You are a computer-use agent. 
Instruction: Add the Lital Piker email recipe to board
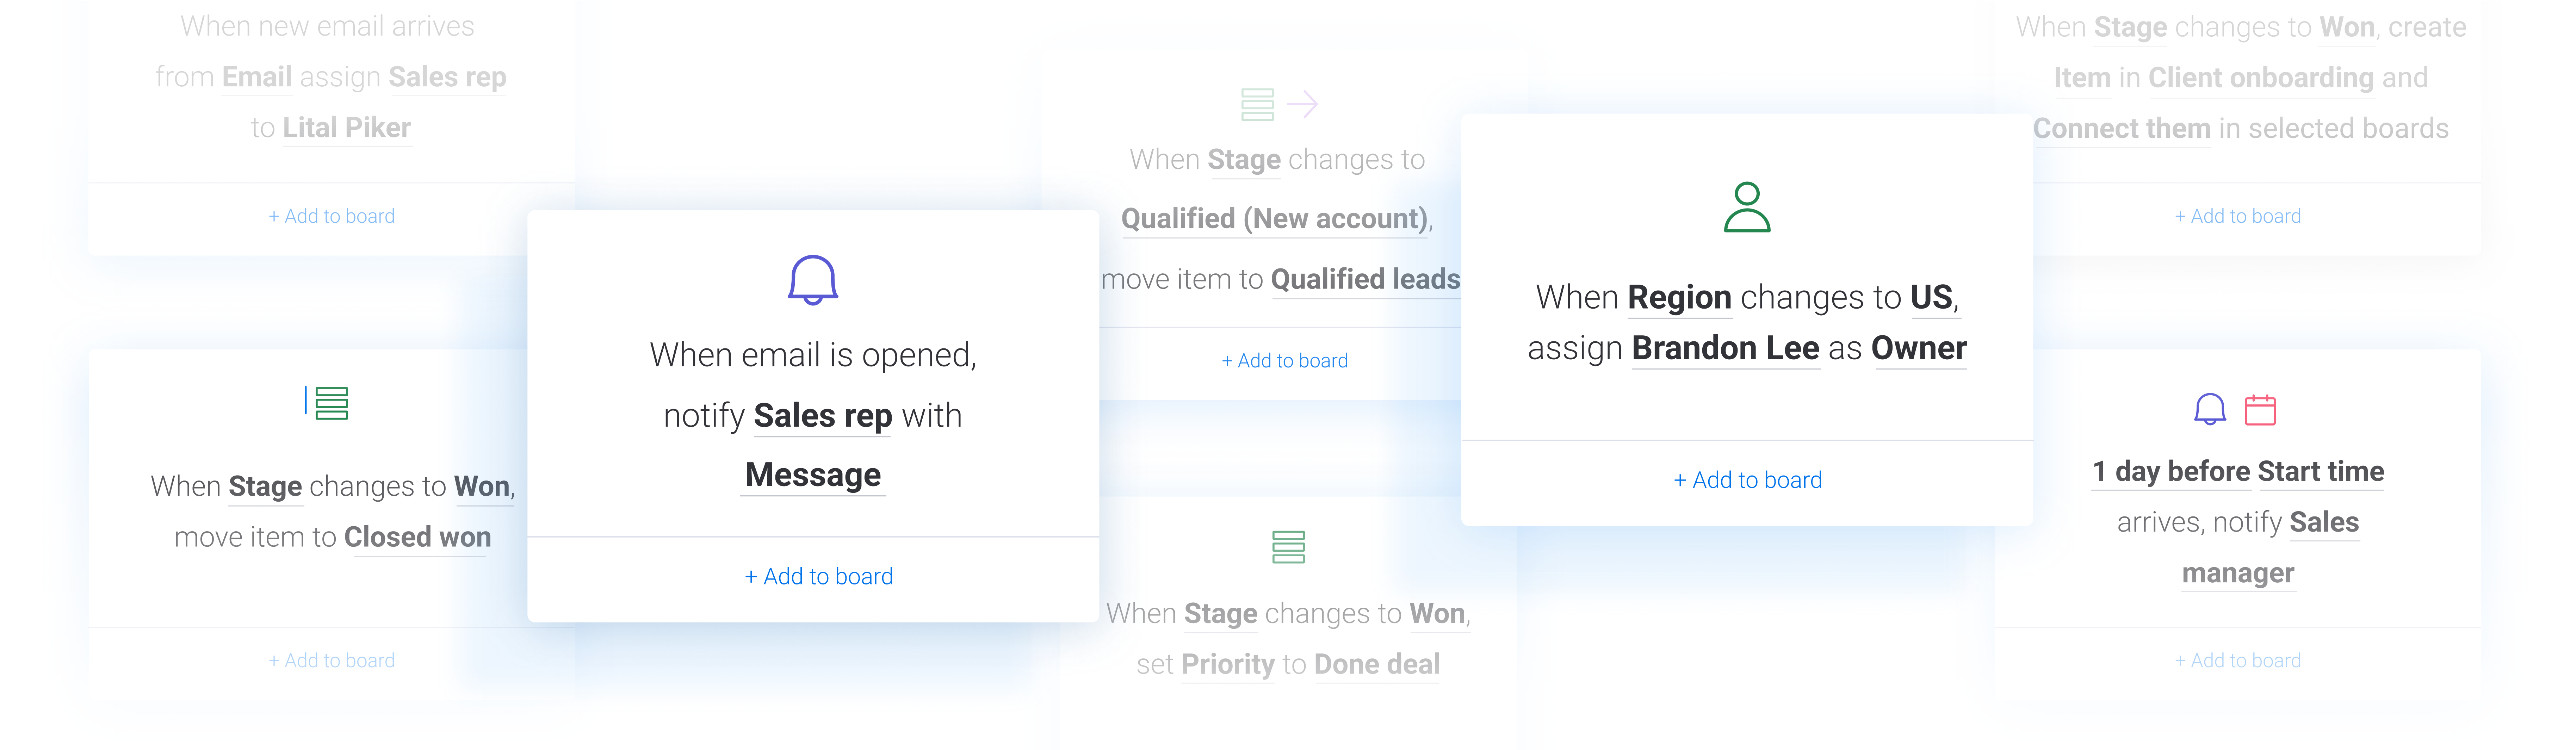click(331, 216)
